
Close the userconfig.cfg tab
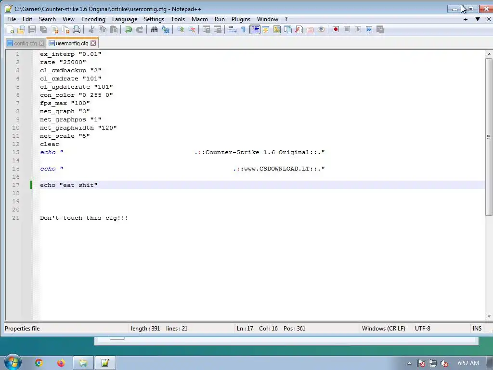(93, 43)
